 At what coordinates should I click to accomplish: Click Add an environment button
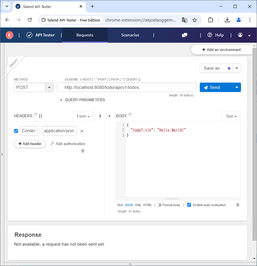pos(221,50)
